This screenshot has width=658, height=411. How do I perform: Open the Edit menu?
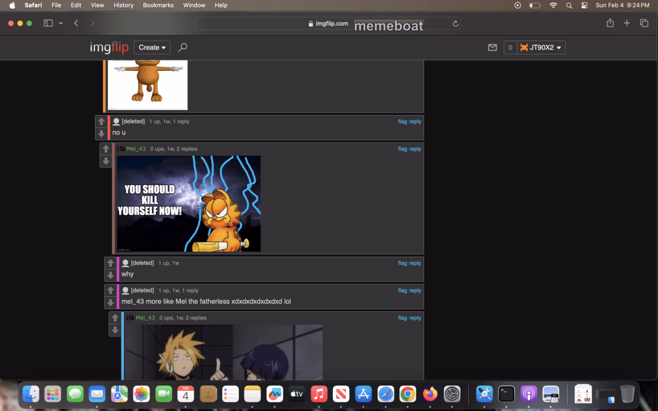[76, 5]
